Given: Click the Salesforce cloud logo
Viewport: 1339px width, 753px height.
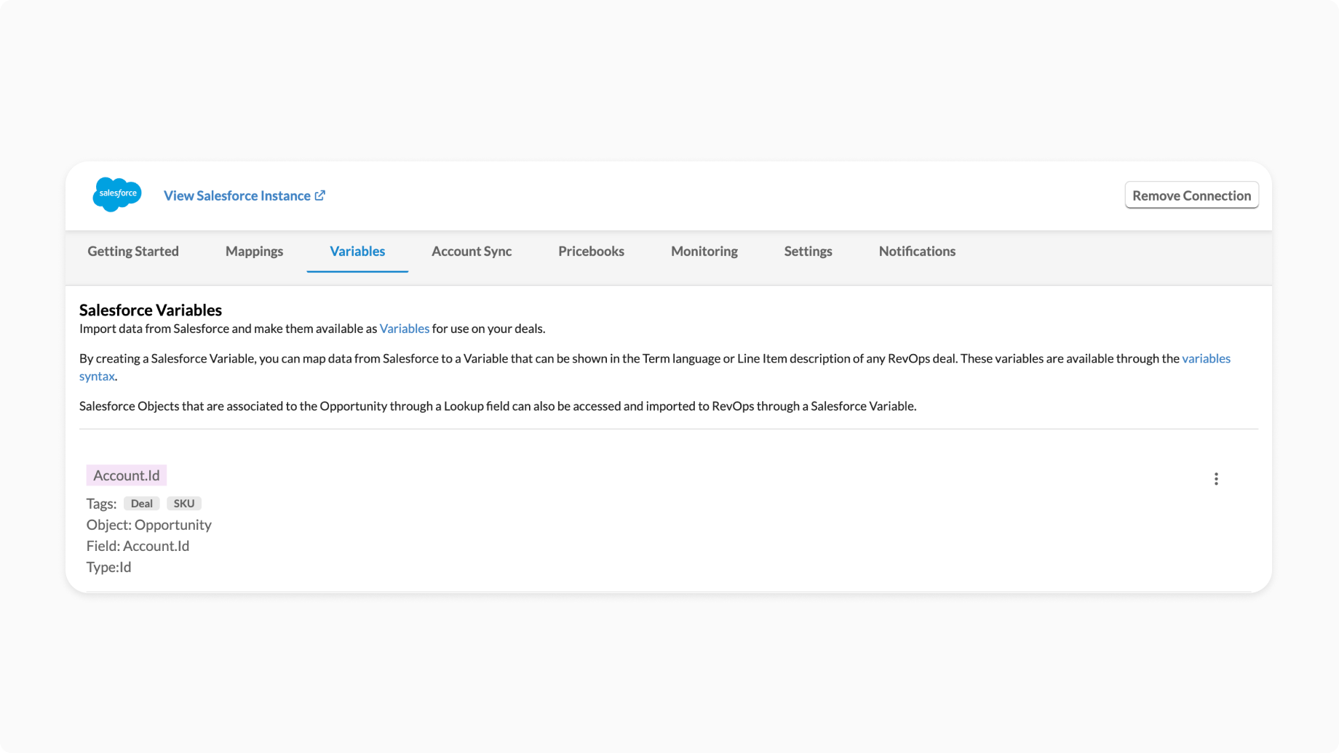Looking at the screenshot, I should point(117,195).
